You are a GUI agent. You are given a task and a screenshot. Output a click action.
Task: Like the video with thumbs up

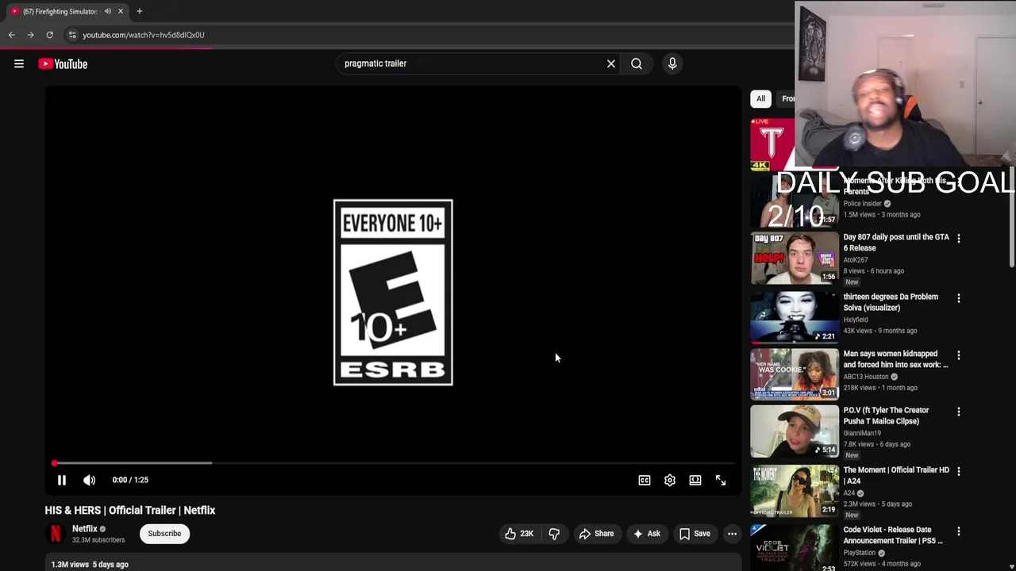click(518, 534)
